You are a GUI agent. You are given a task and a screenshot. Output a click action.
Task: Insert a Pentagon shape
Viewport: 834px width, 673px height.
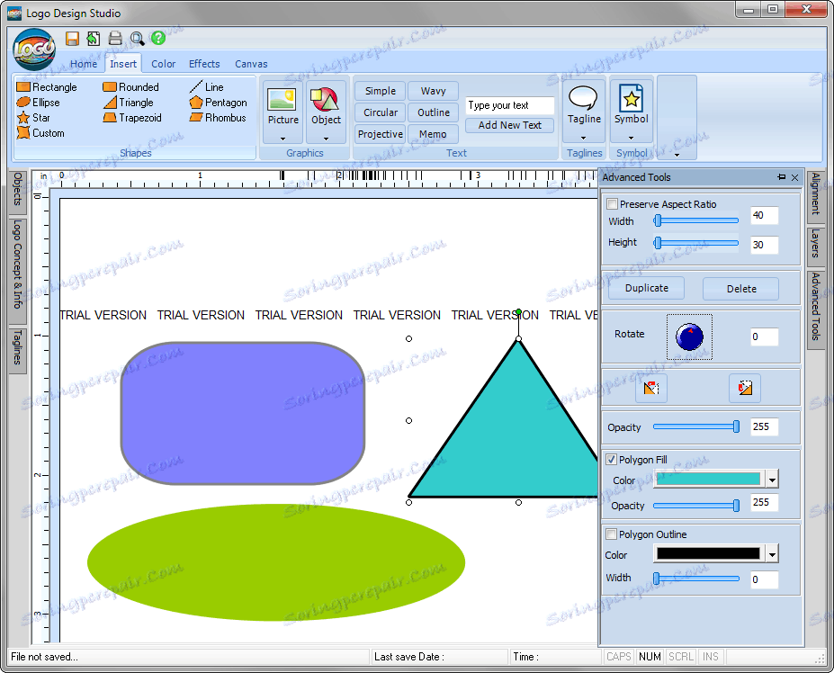coord(218,103)
